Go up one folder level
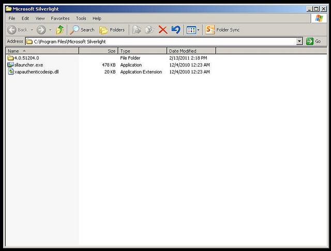 tap(60, 30)
